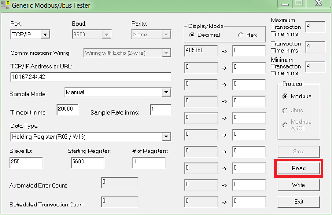Expand the Sample Mode dropdown showing Manual
This screenshot has height=215, width=332.
click(x=118, y=92)
